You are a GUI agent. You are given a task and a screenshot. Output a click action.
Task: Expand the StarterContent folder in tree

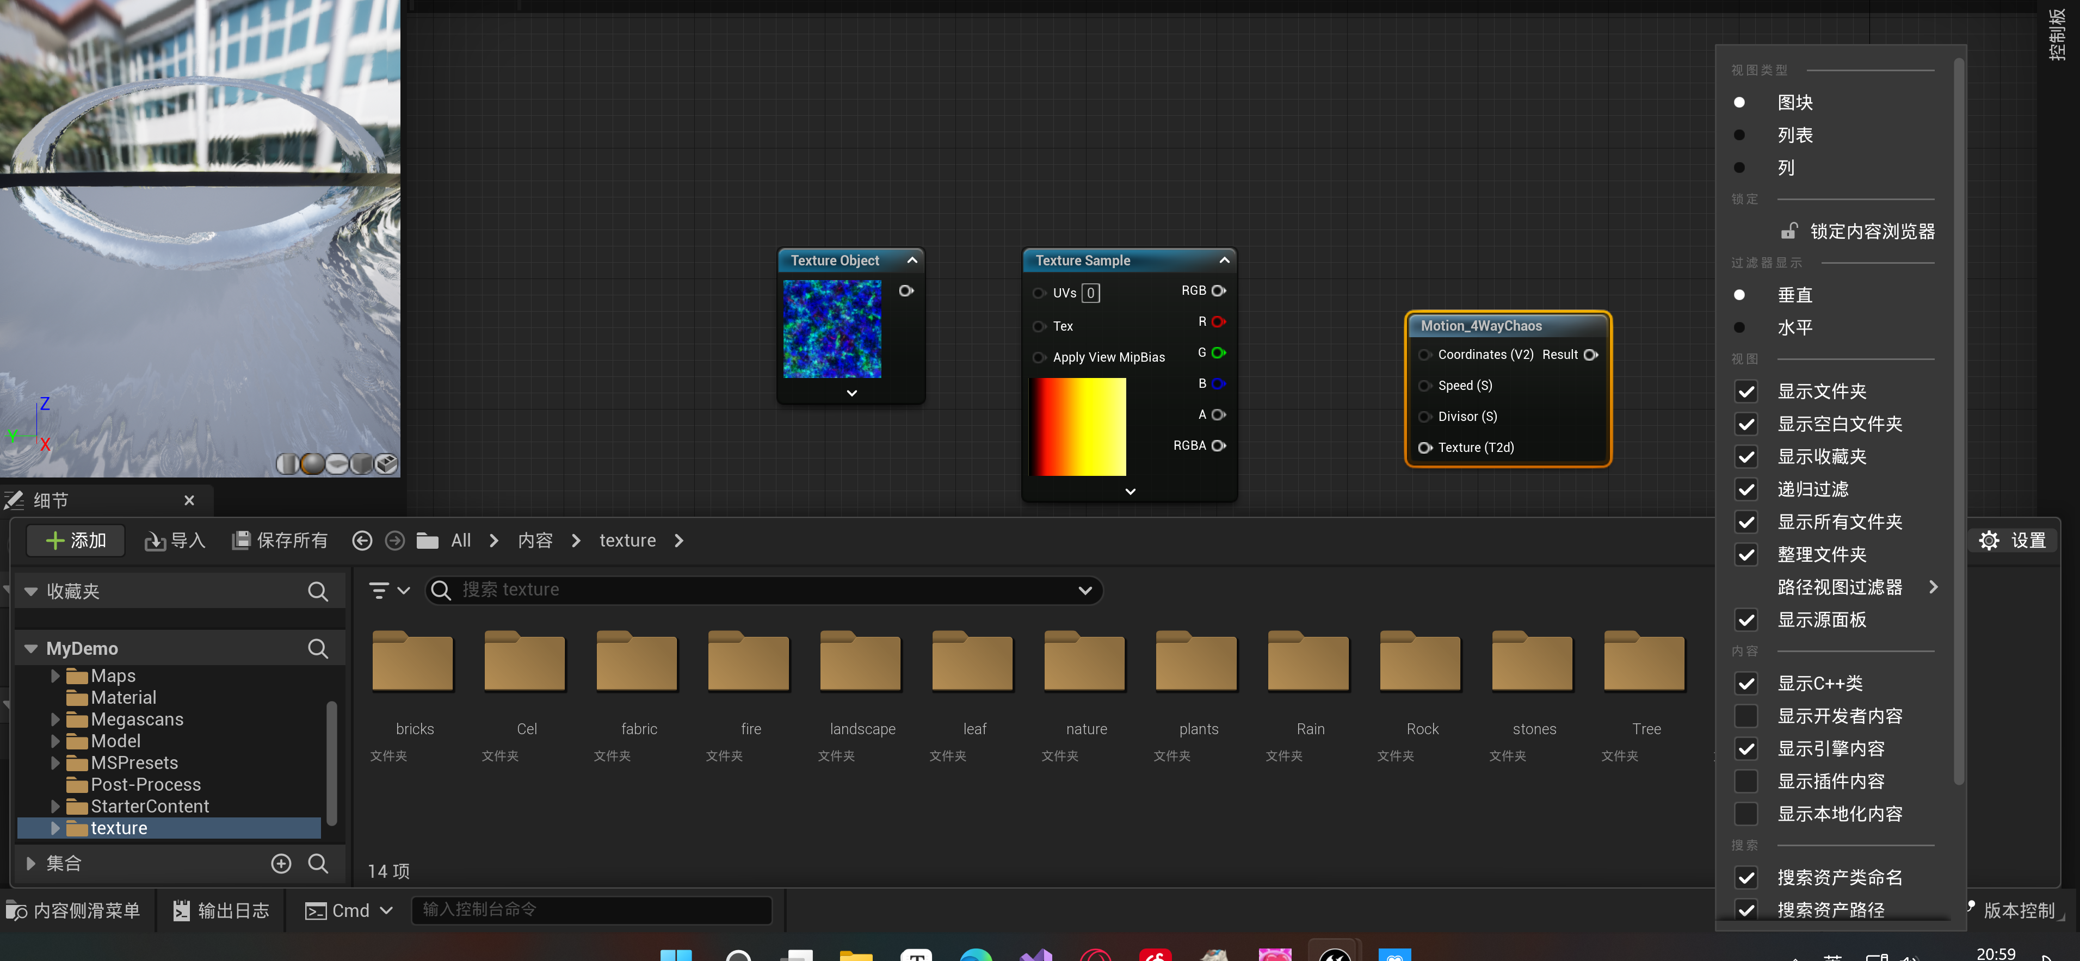[x=55, y=807]
